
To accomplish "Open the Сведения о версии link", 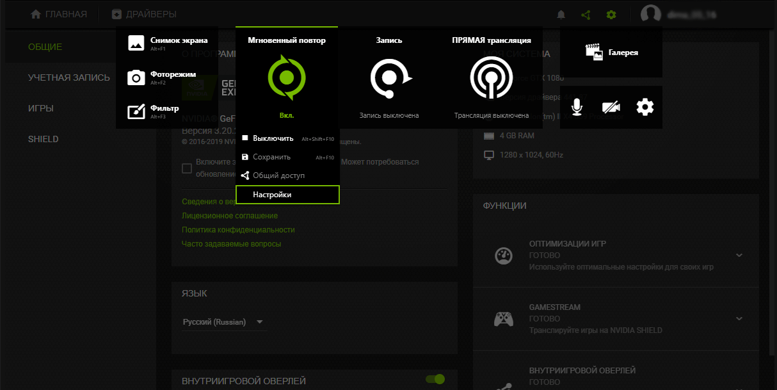I will point(209,202).
